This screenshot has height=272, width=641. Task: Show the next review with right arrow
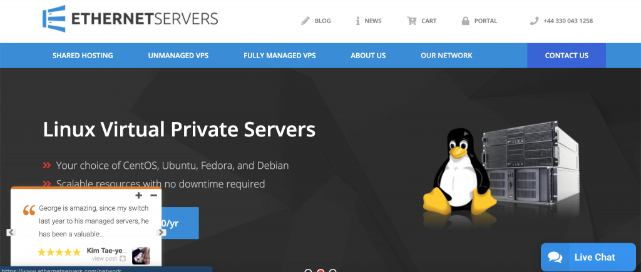click(162, 232)
